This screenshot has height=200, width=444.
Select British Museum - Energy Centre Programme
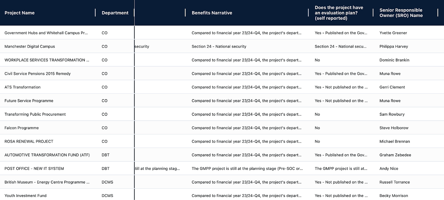(47, 182)
